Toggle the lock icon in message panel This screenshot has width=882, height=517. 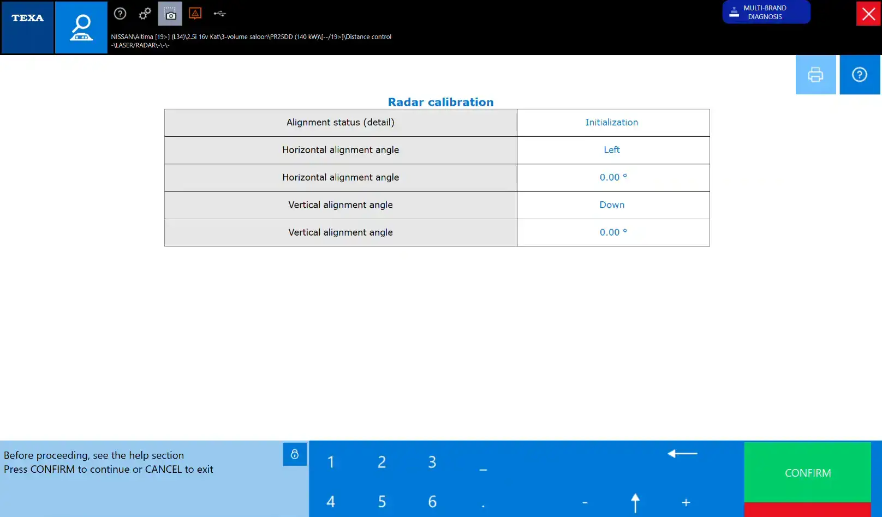tap(295, 454)
